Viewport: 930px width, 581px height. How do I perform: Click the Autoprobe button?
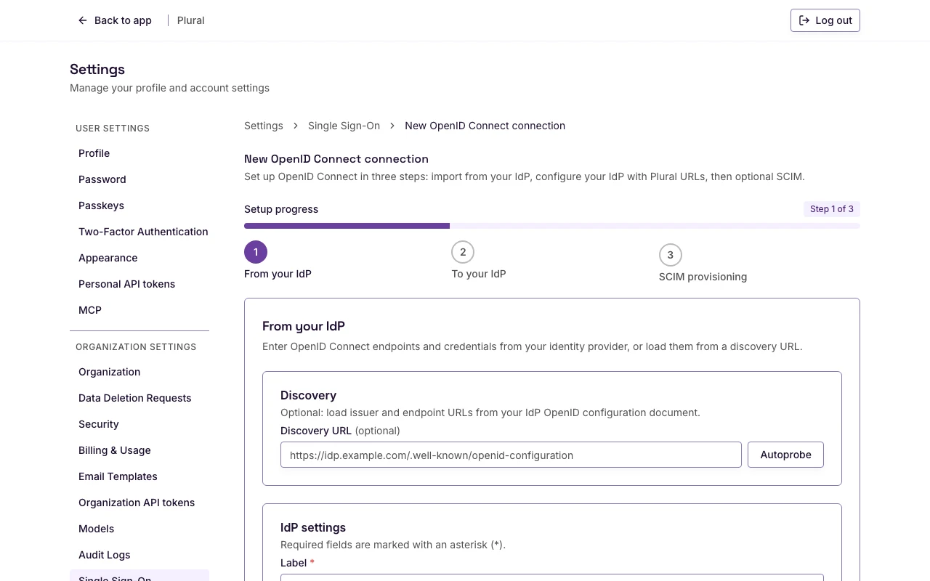785,455
